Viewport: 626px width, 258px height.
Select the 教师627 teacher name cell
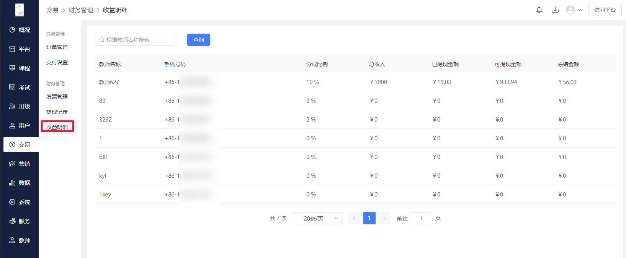coord(109,82)
